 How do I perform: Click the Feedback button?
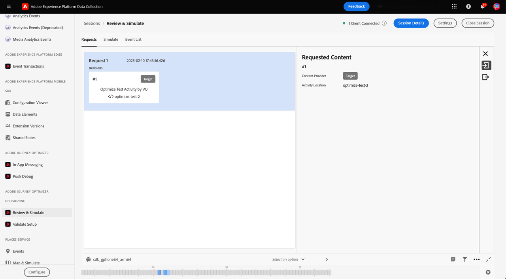[x=357, y=6]
